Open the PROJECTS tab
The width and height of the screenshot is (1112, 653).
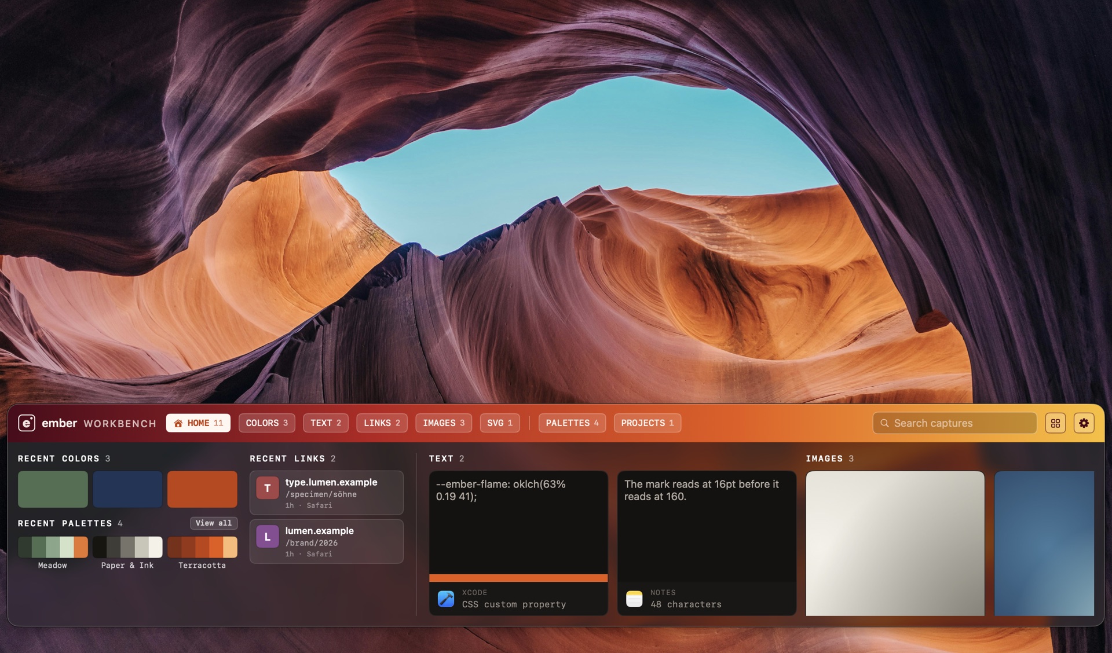pyautogui.click(x=648, y=423)
